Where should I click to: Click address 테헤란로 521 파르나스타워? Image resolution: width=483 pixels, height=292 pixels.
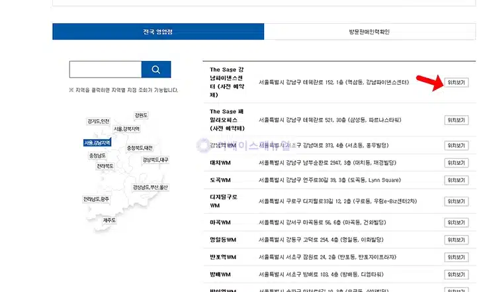[330, 120]
